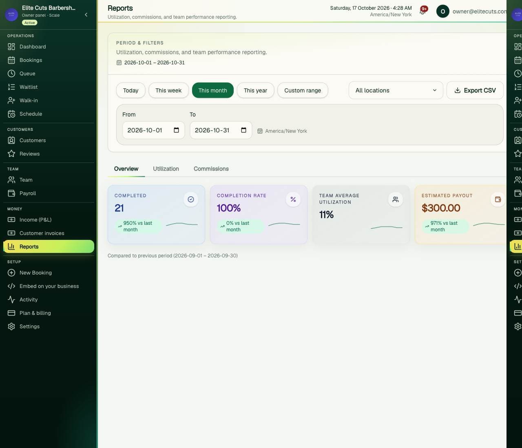Click the Elite Cuts Barbershop logo
The width and height of the screenshot is (522, 448).
click(x=11, y=15)
